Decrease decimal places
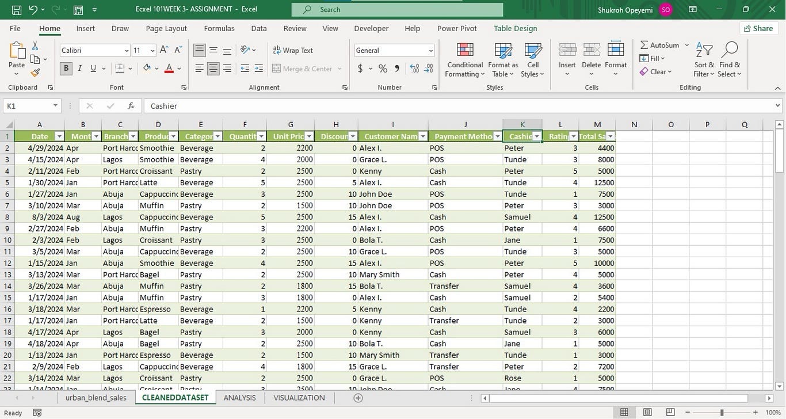This screenshot has width=786, height=419. [429, 68]
